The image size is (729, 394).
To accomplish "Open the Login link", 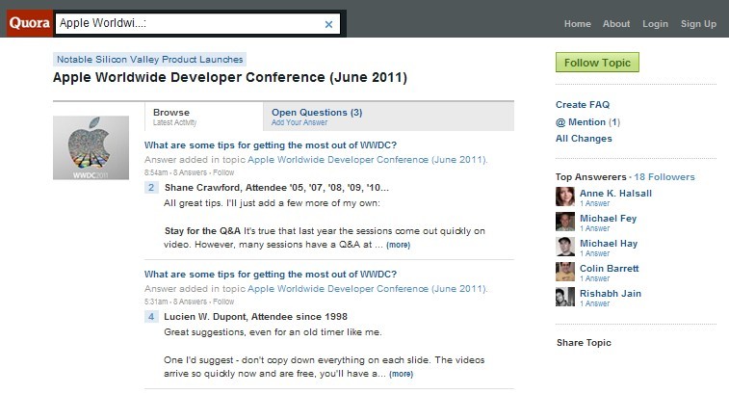I will (655, 24).
